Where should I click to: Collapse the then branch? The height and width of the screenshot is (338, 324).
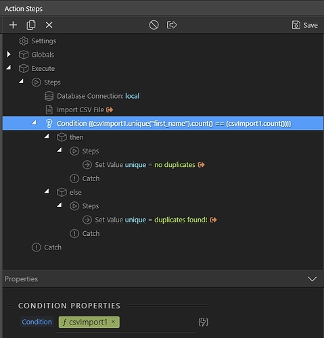click(47, 136)
